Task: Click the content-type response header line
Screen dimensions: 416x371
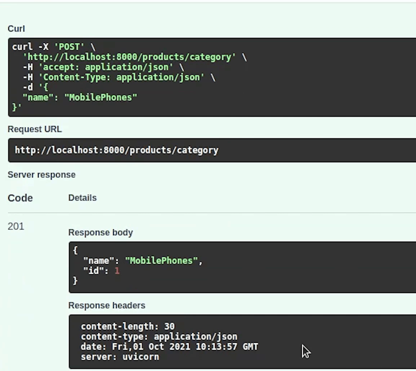Action: 159,337
